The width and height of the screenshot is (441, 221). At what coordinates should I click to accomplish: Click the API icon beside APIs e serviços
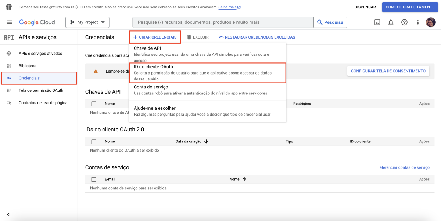pos(9,37)
